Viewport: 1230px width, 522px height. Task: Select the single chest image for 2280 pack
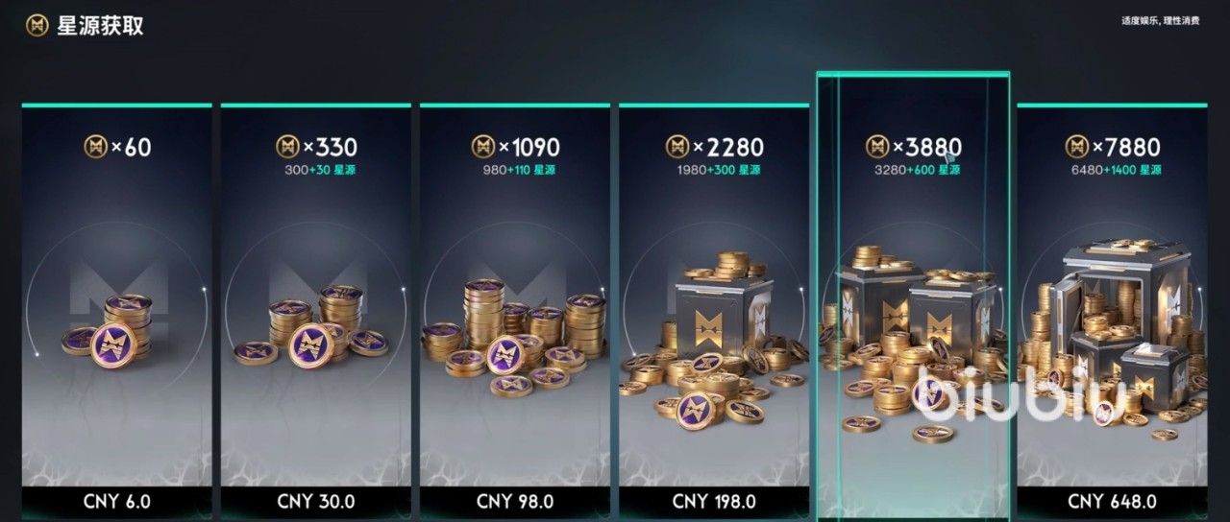(x=714, y=341)
